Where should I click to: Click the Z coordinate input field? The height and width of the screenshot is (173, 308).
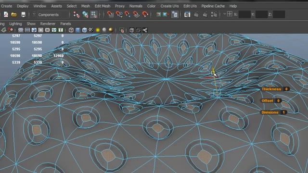[279, 14]
